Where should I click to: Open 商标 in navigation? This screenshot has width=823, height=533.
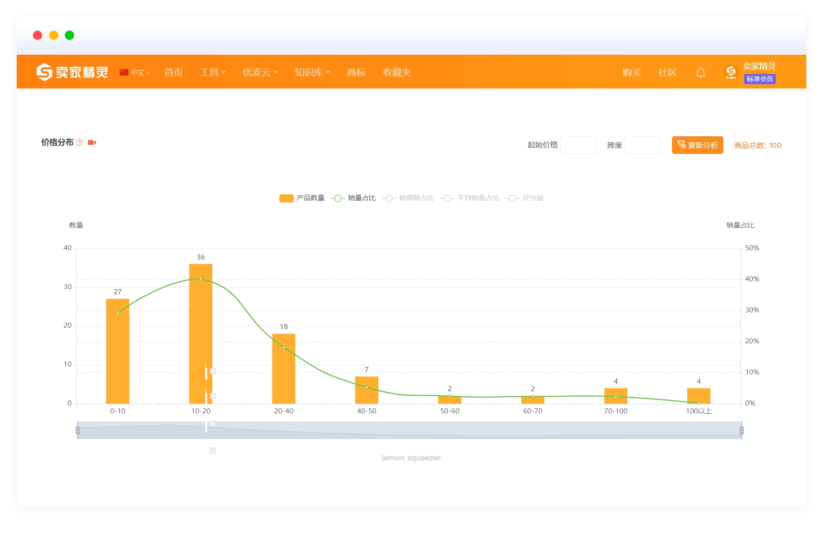pyautogui.click(x=356, y=72)
